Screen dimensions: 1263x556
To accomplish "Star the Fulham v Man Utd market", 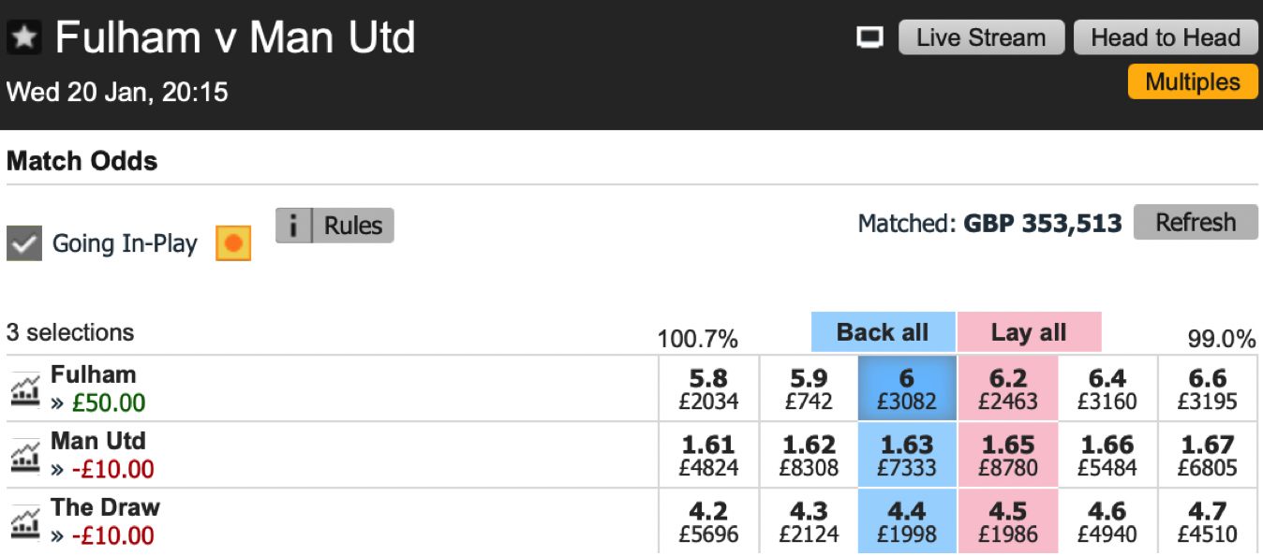I will [x=24, y=37].
